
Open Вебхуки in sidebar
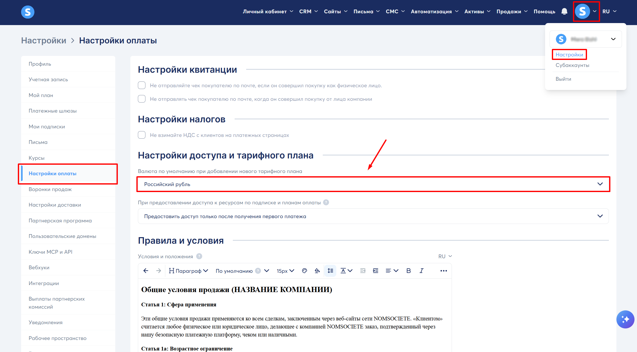pyautogui.click(x=68, y=268)
